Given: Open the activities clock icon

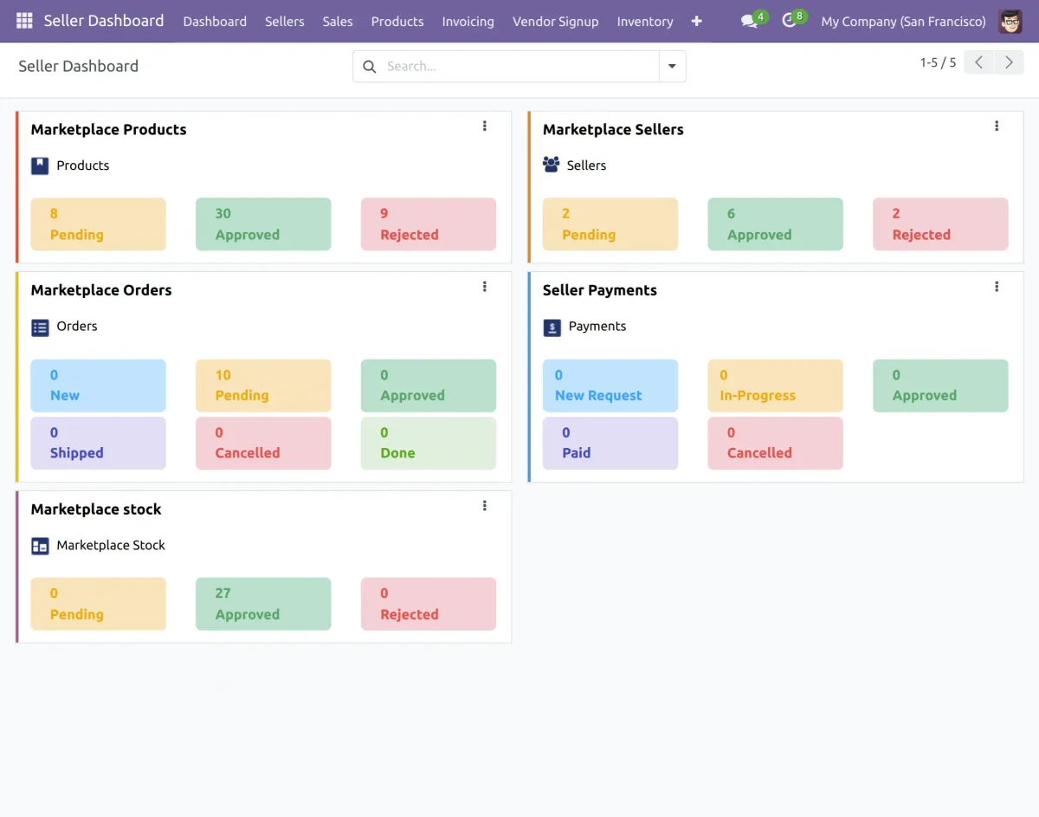Looking at the screenshot, I should point(789,21).
